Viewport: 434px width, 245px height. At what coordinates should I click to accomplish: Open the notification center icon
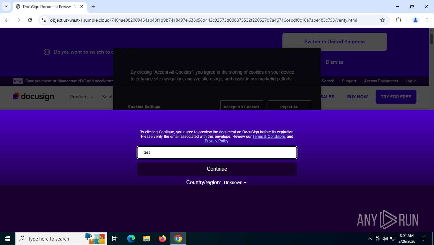click(x=423, y=239)
